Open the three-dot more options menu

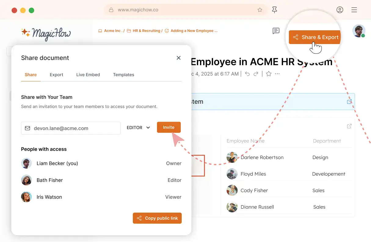point(277,74)
